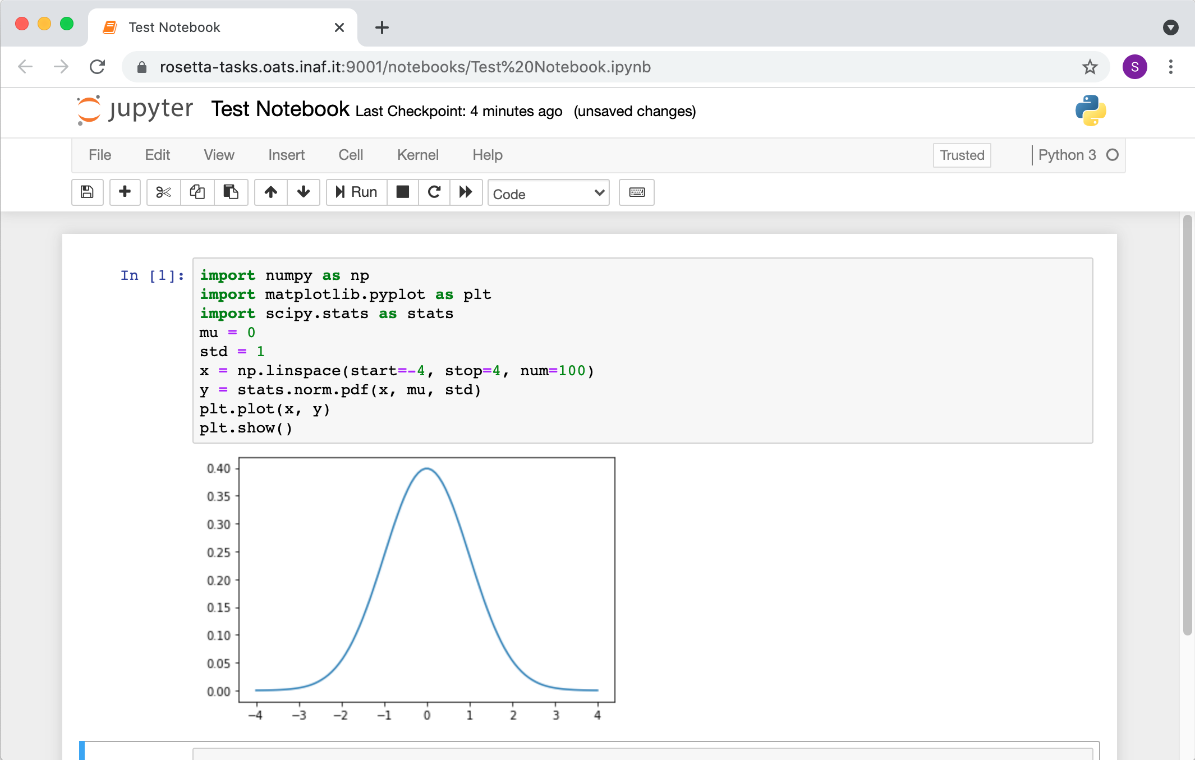Open the cell type Code dropdown
Image resolution: width=1195 pixels, height=760 pixels.
pos(548,194)
